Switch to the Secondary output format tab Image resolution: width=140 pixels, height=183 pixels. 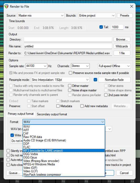[52, 114]
